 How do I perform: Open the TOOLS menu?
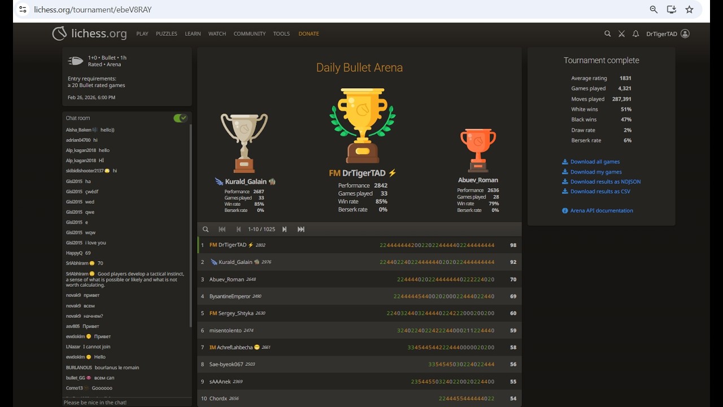point(281,34)
